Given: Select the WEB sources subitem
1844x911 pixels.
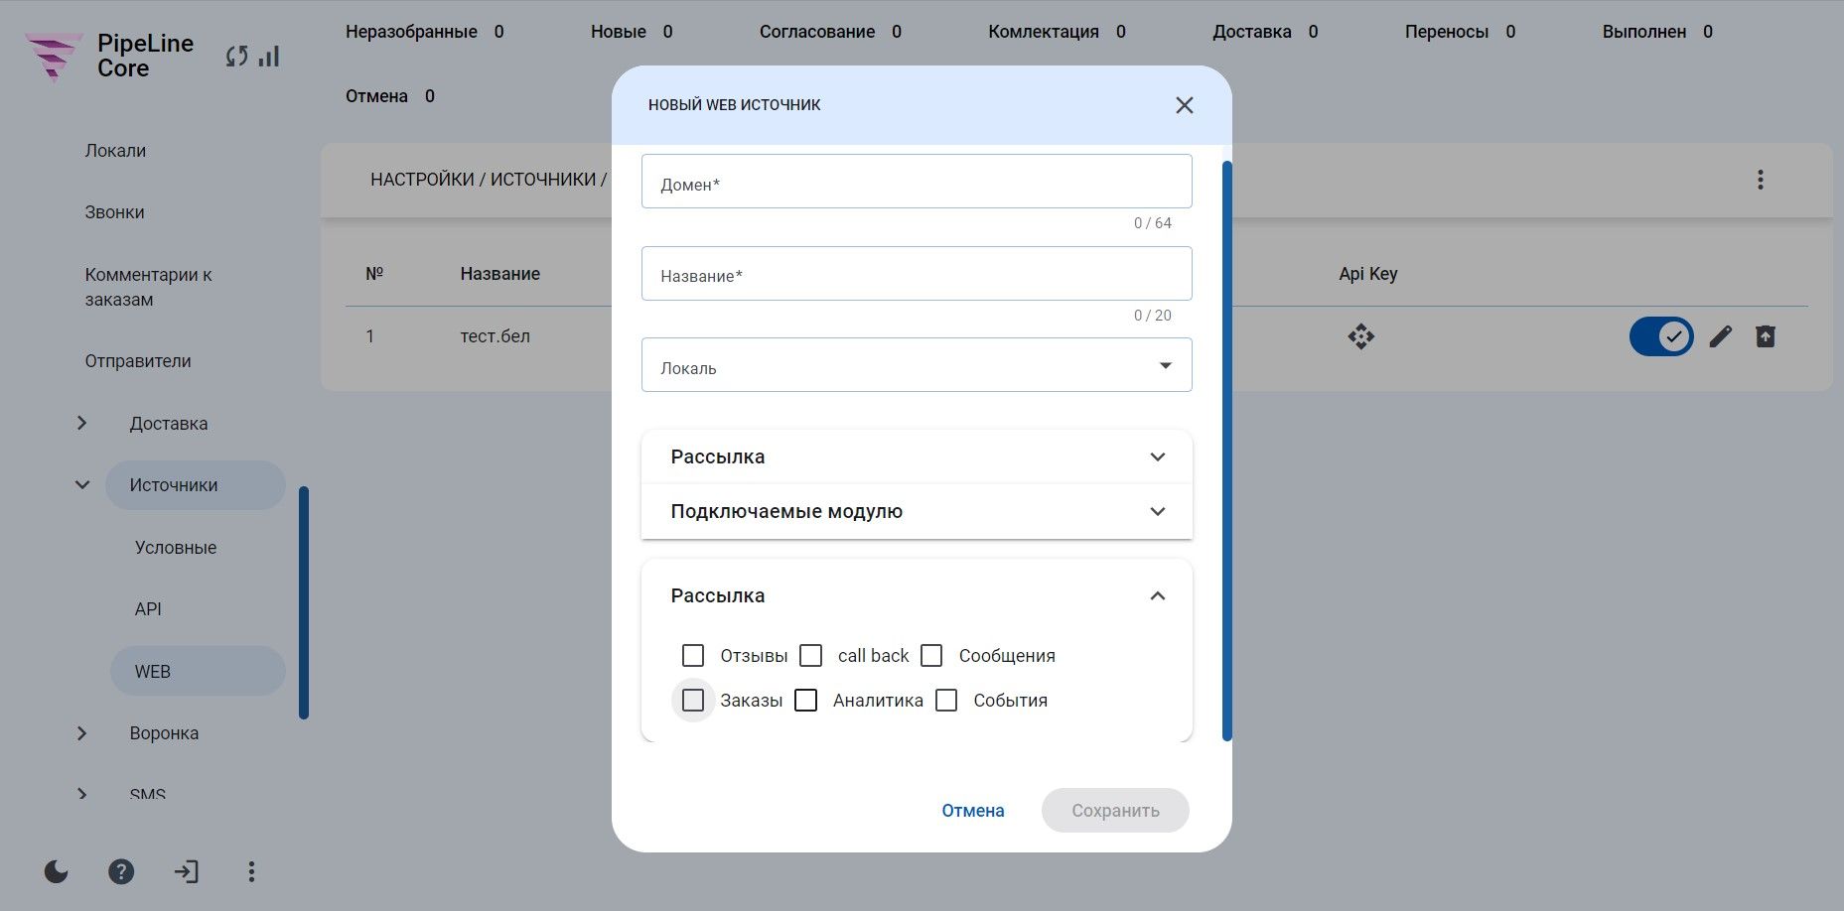Looking at the screenshot, I should [x=198, y=671].
